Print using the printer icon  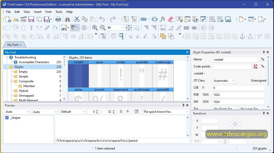(x=58, y=19)
